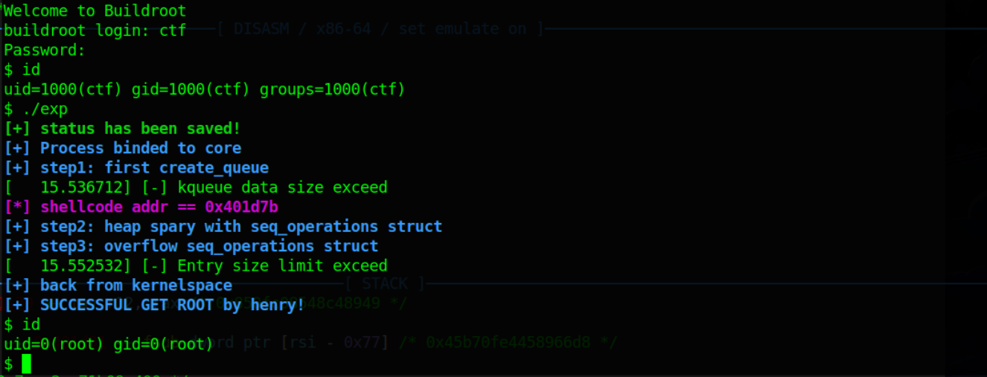Image resolution: width=987 pixels, height=377 pixels.
Task: Click the green cursor block at the prompt
Action: [x=27, y=364]
